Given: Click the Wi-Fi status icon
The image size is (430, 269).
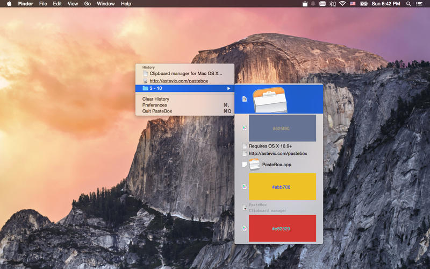Looking at the screenshot, I should (342, 4).
